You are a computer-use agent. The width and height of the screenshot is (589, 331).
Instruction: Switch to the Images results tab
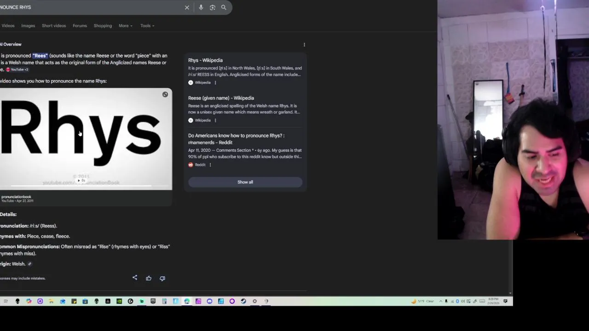28,26
